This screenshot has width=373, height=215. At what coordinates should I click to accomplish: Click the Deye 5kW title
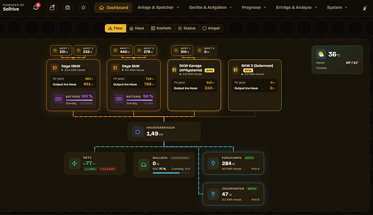pos(131,66)
